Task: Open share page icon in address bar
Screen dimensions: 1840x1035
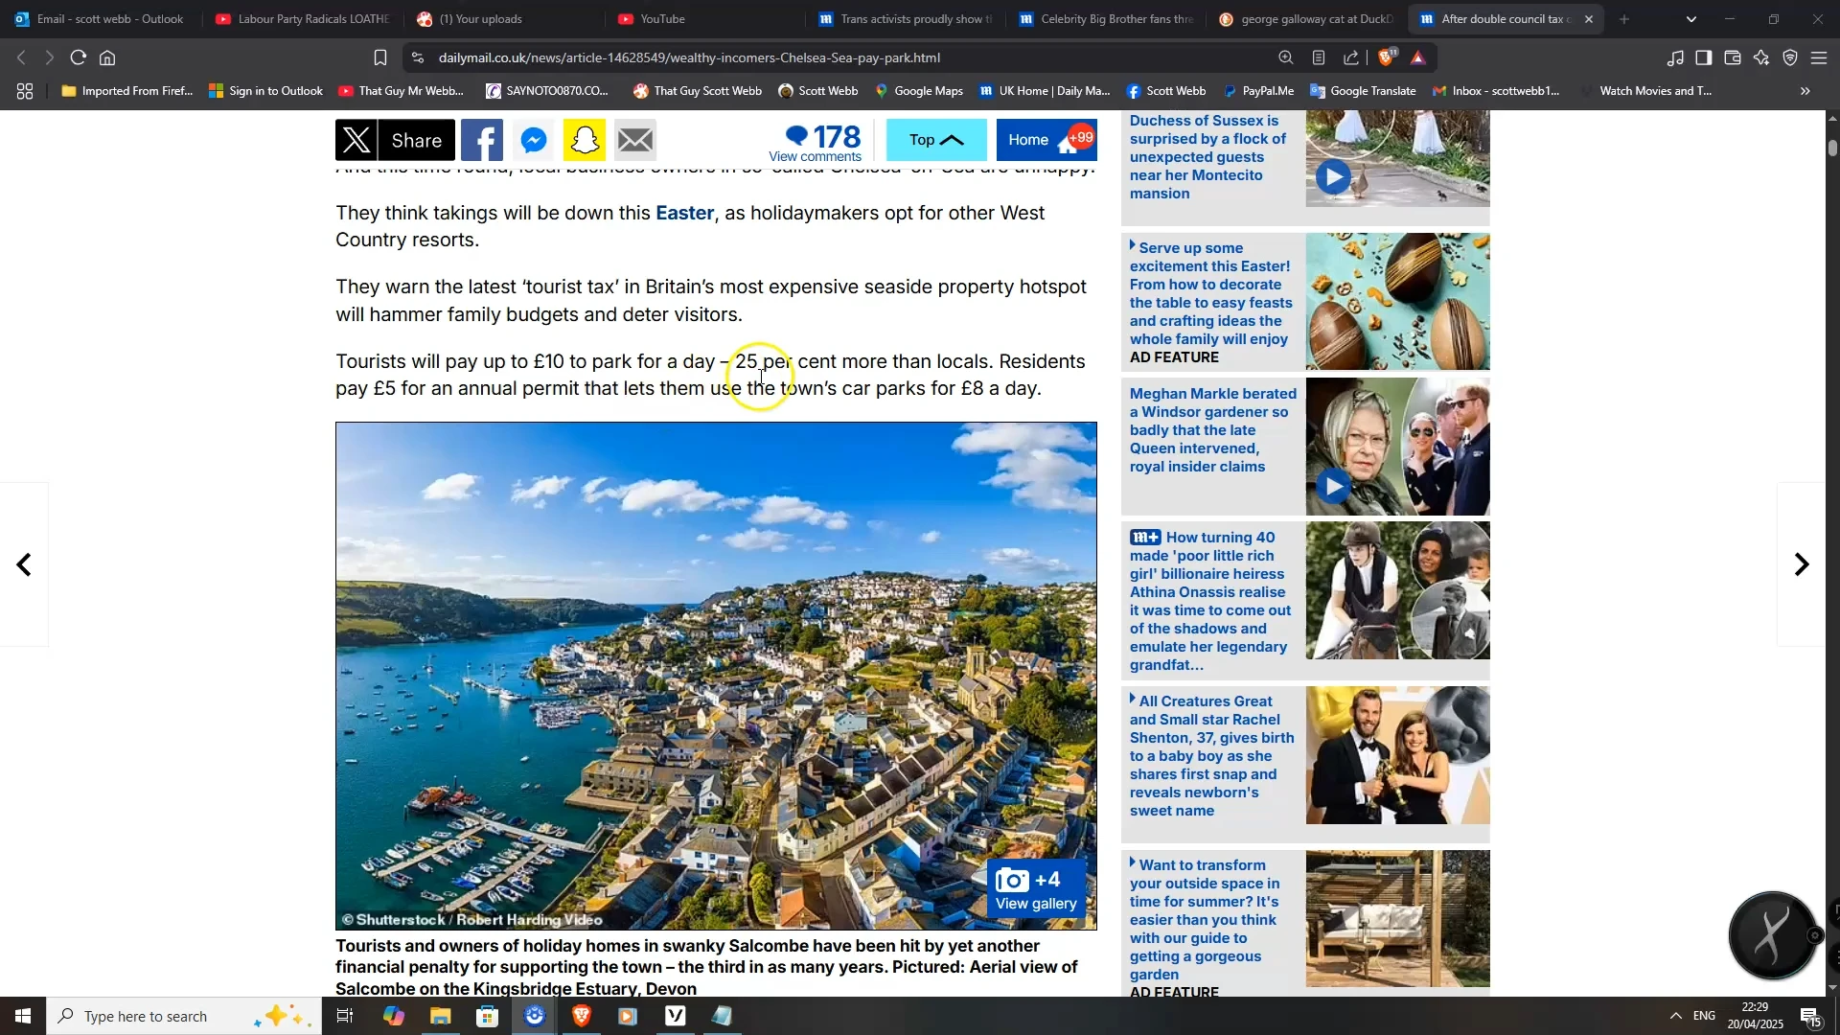Action: (1351, 57)
